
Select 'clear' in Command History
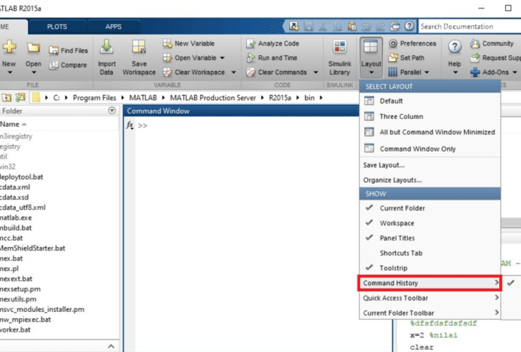(x=422, y=347)
